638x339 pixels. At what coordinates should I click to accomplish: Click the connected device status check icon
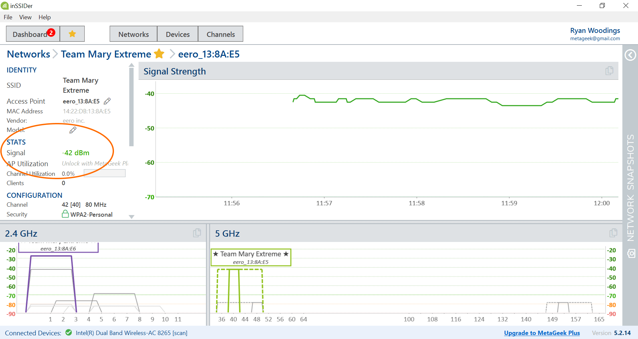[x=69, y=332]
